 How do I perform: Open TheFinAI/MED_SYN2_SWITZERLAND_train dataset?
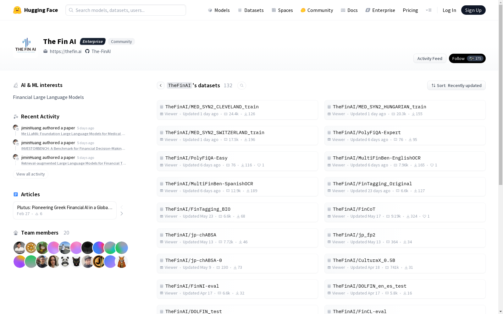237,136
